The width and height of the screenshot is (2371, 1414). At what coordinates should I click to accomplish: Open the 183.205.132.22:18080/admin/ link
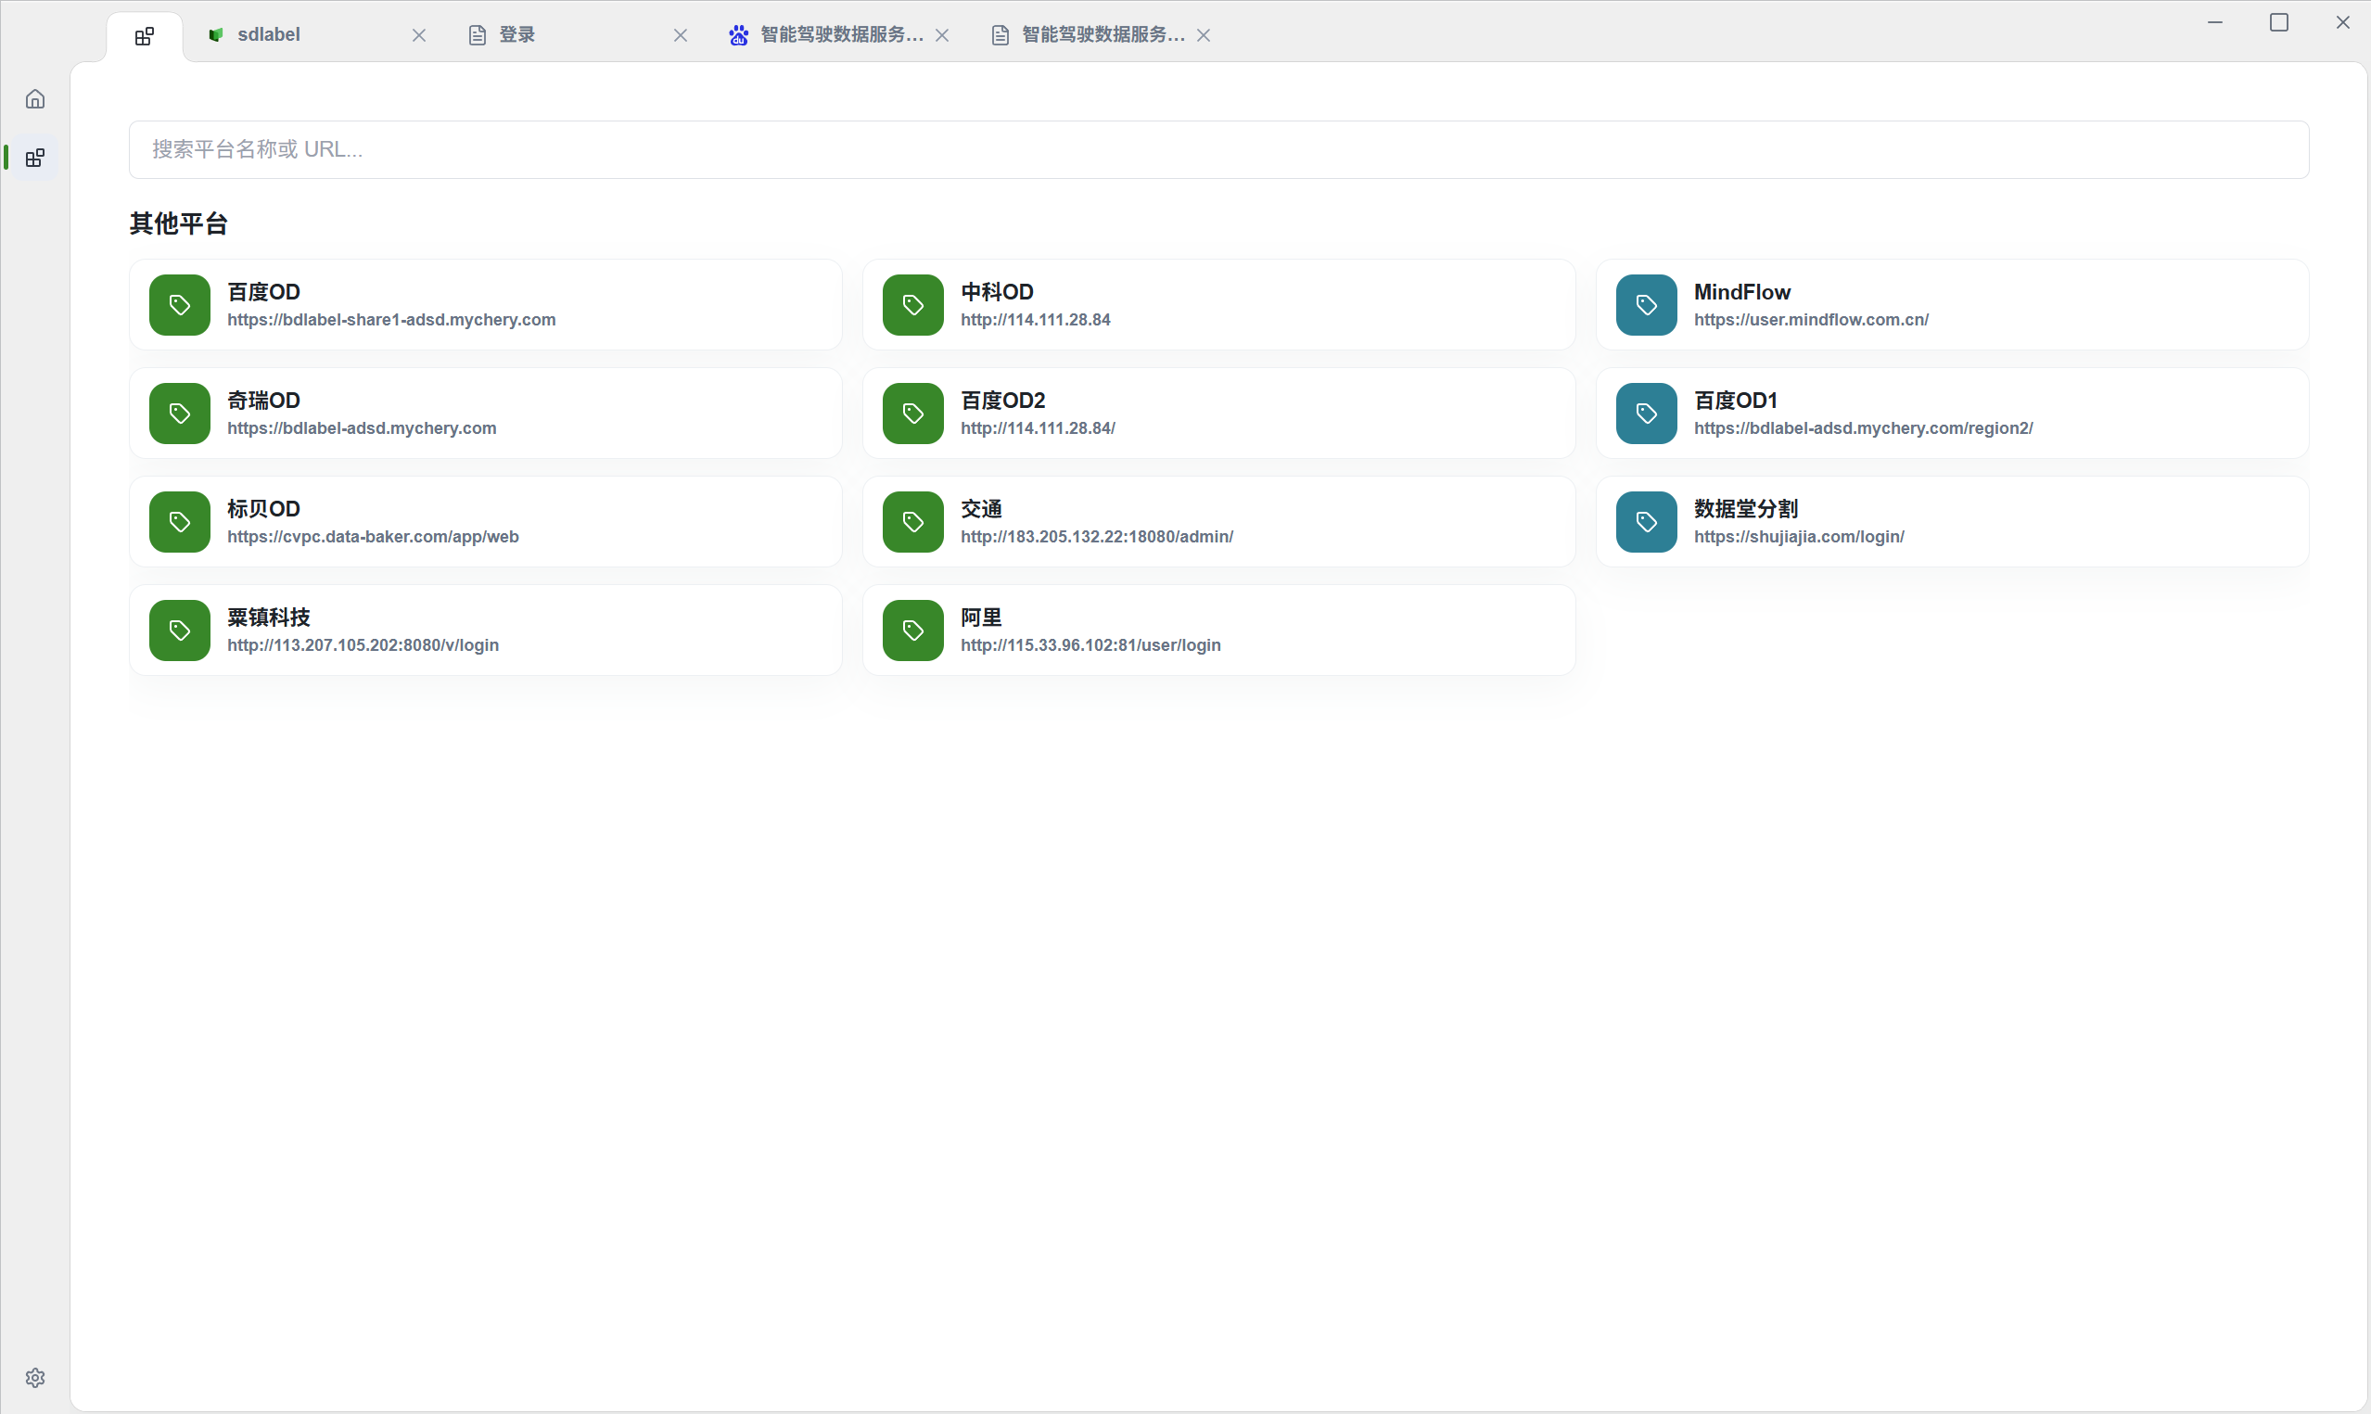1097,538
